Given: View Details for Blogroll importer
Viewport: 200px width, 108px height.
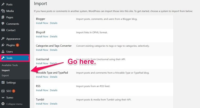Looking at the screenshot, I should point(54,37).
